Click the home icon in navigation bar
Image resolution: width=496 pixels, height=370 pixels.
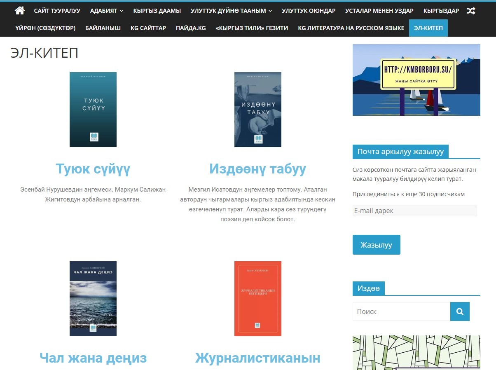(19, 11)
